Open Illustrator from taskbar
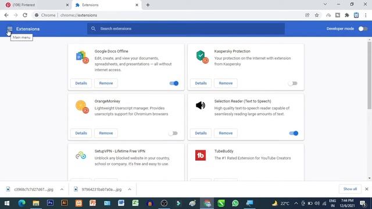 [x=65, y=203]
